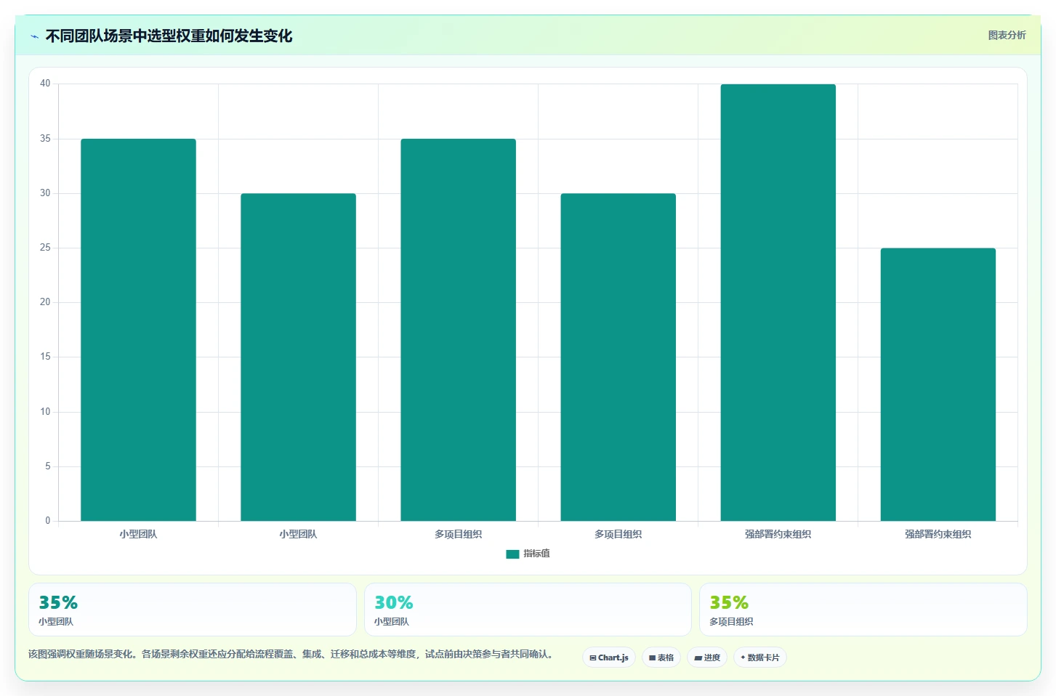Toggle the 指标值 legend color swatch

coord(512,554)
